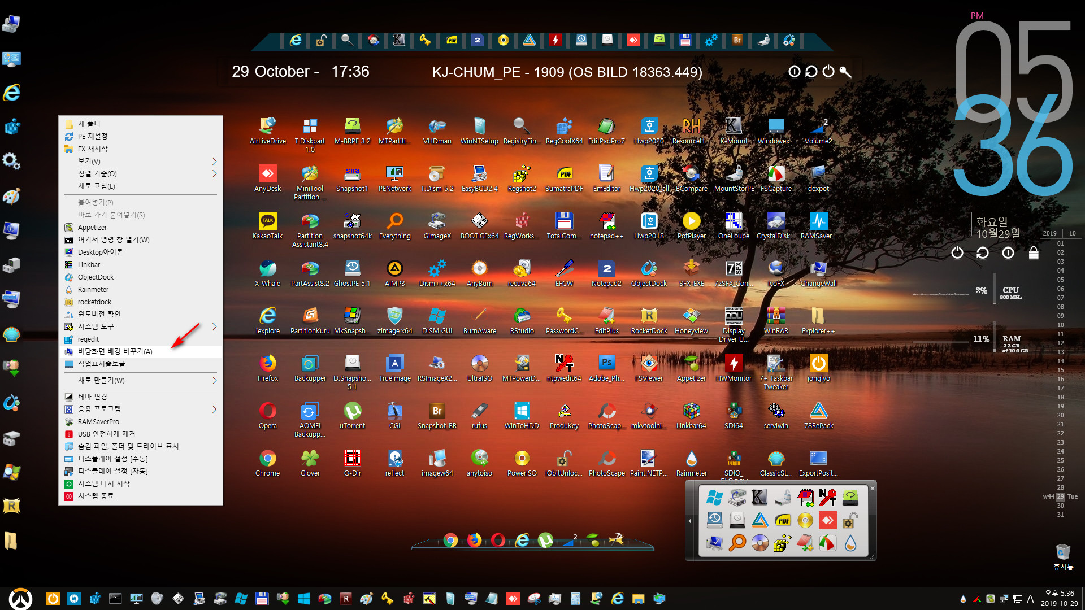Screen dimensions: 1085x610
Task: Launch the CrystalDisk desktop icon
Action: coord(776,226)
